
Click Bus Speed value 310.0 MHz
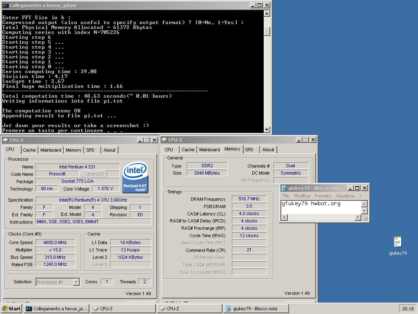(x=55, y=257)
